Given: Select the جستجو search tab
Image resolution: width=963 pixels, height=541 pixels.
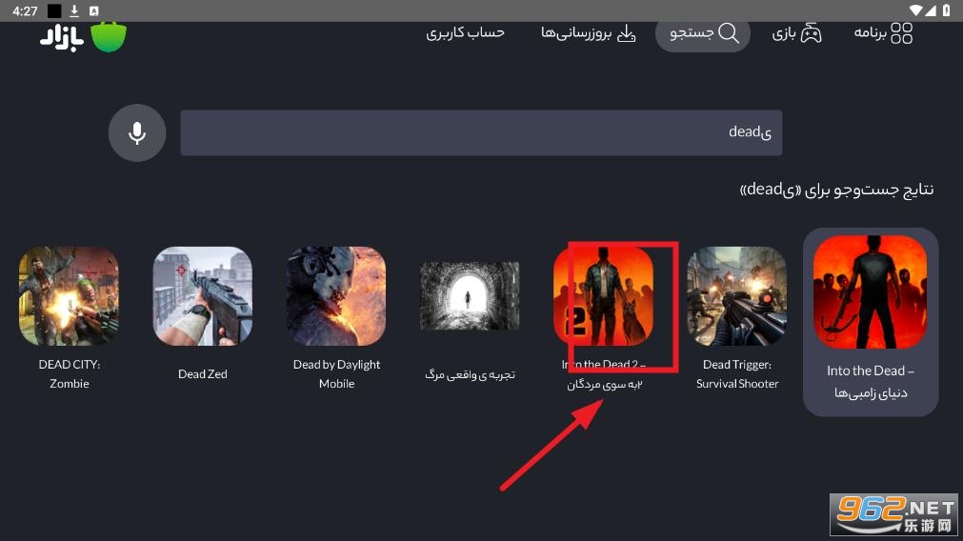Looking at the screenshot, I should [x=703, y=33].
